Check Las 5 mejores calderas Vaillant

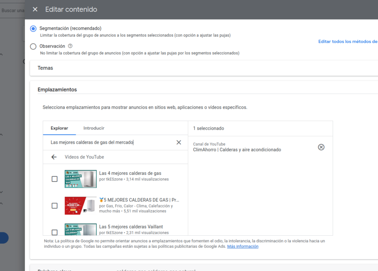click(x=55, y=232)
